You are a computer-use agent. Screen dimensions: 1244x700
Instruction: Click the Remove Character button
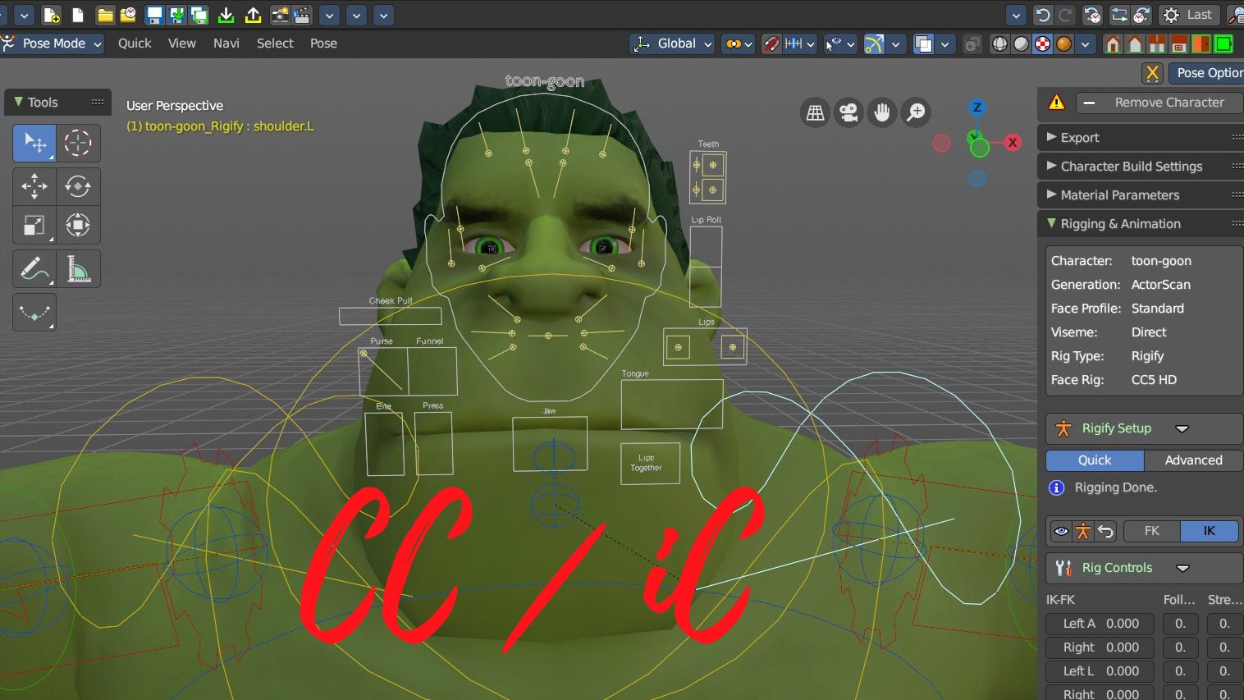click(x=1159, y=103)
